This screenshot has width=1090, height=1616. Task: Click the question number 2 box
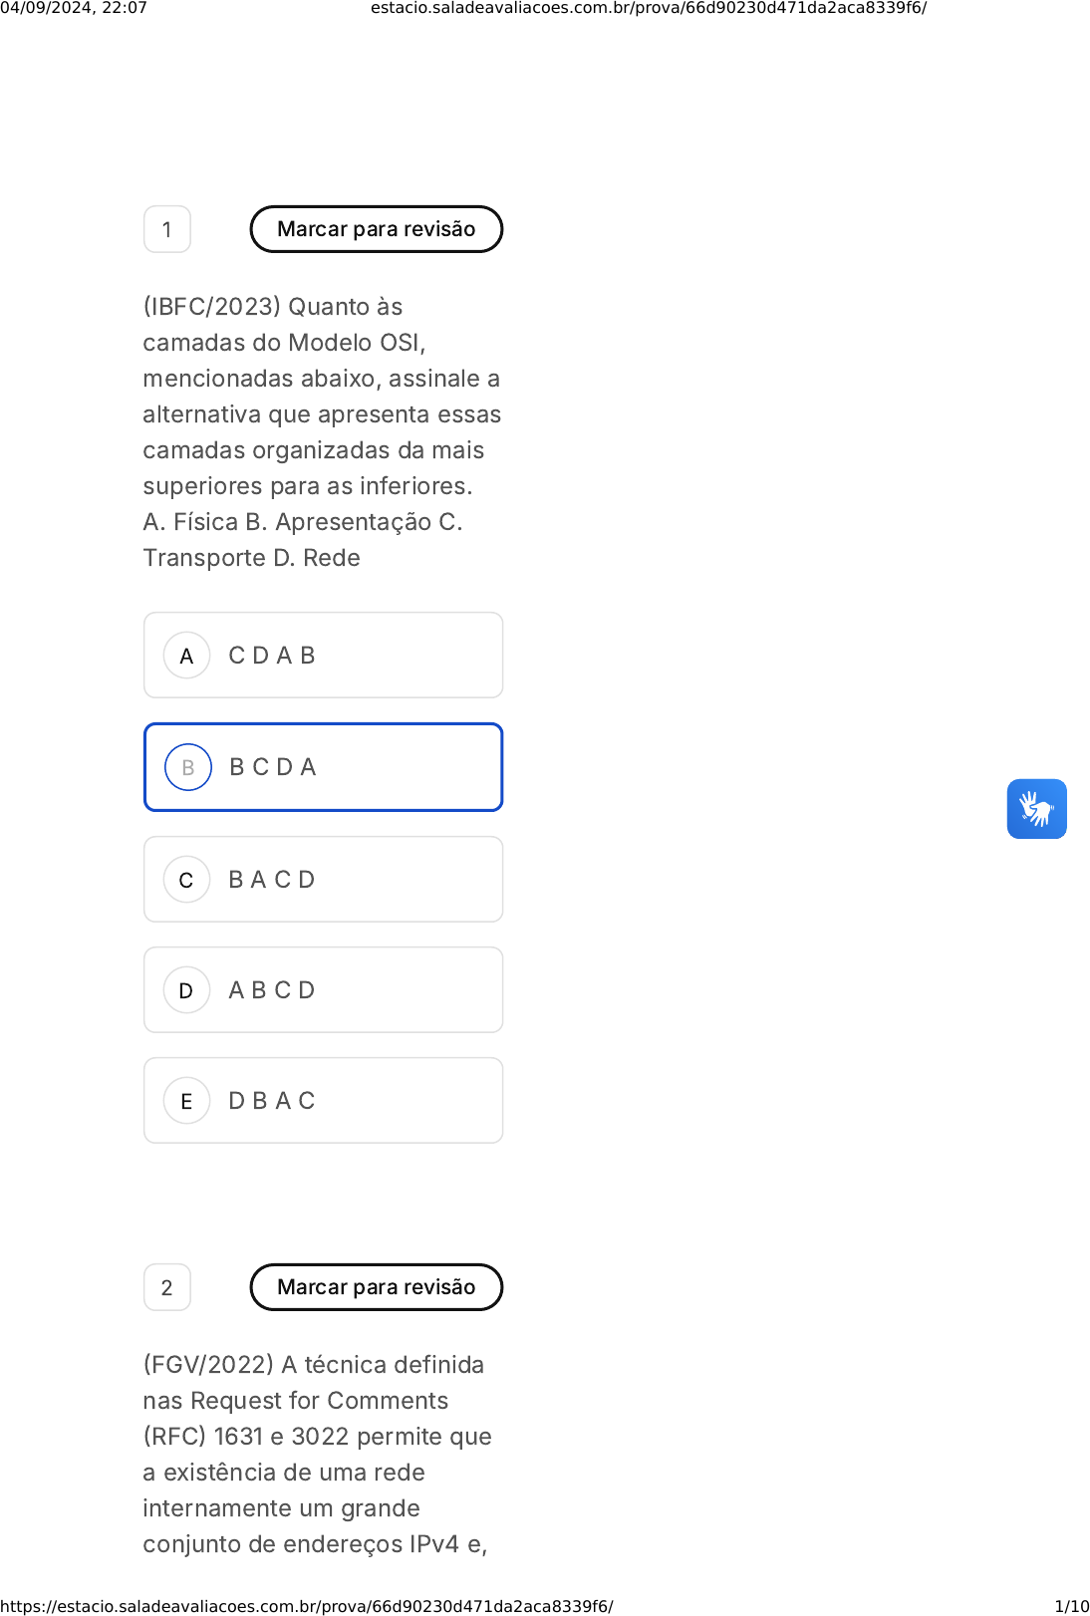pyautogui.click(x=167, y=1287)
